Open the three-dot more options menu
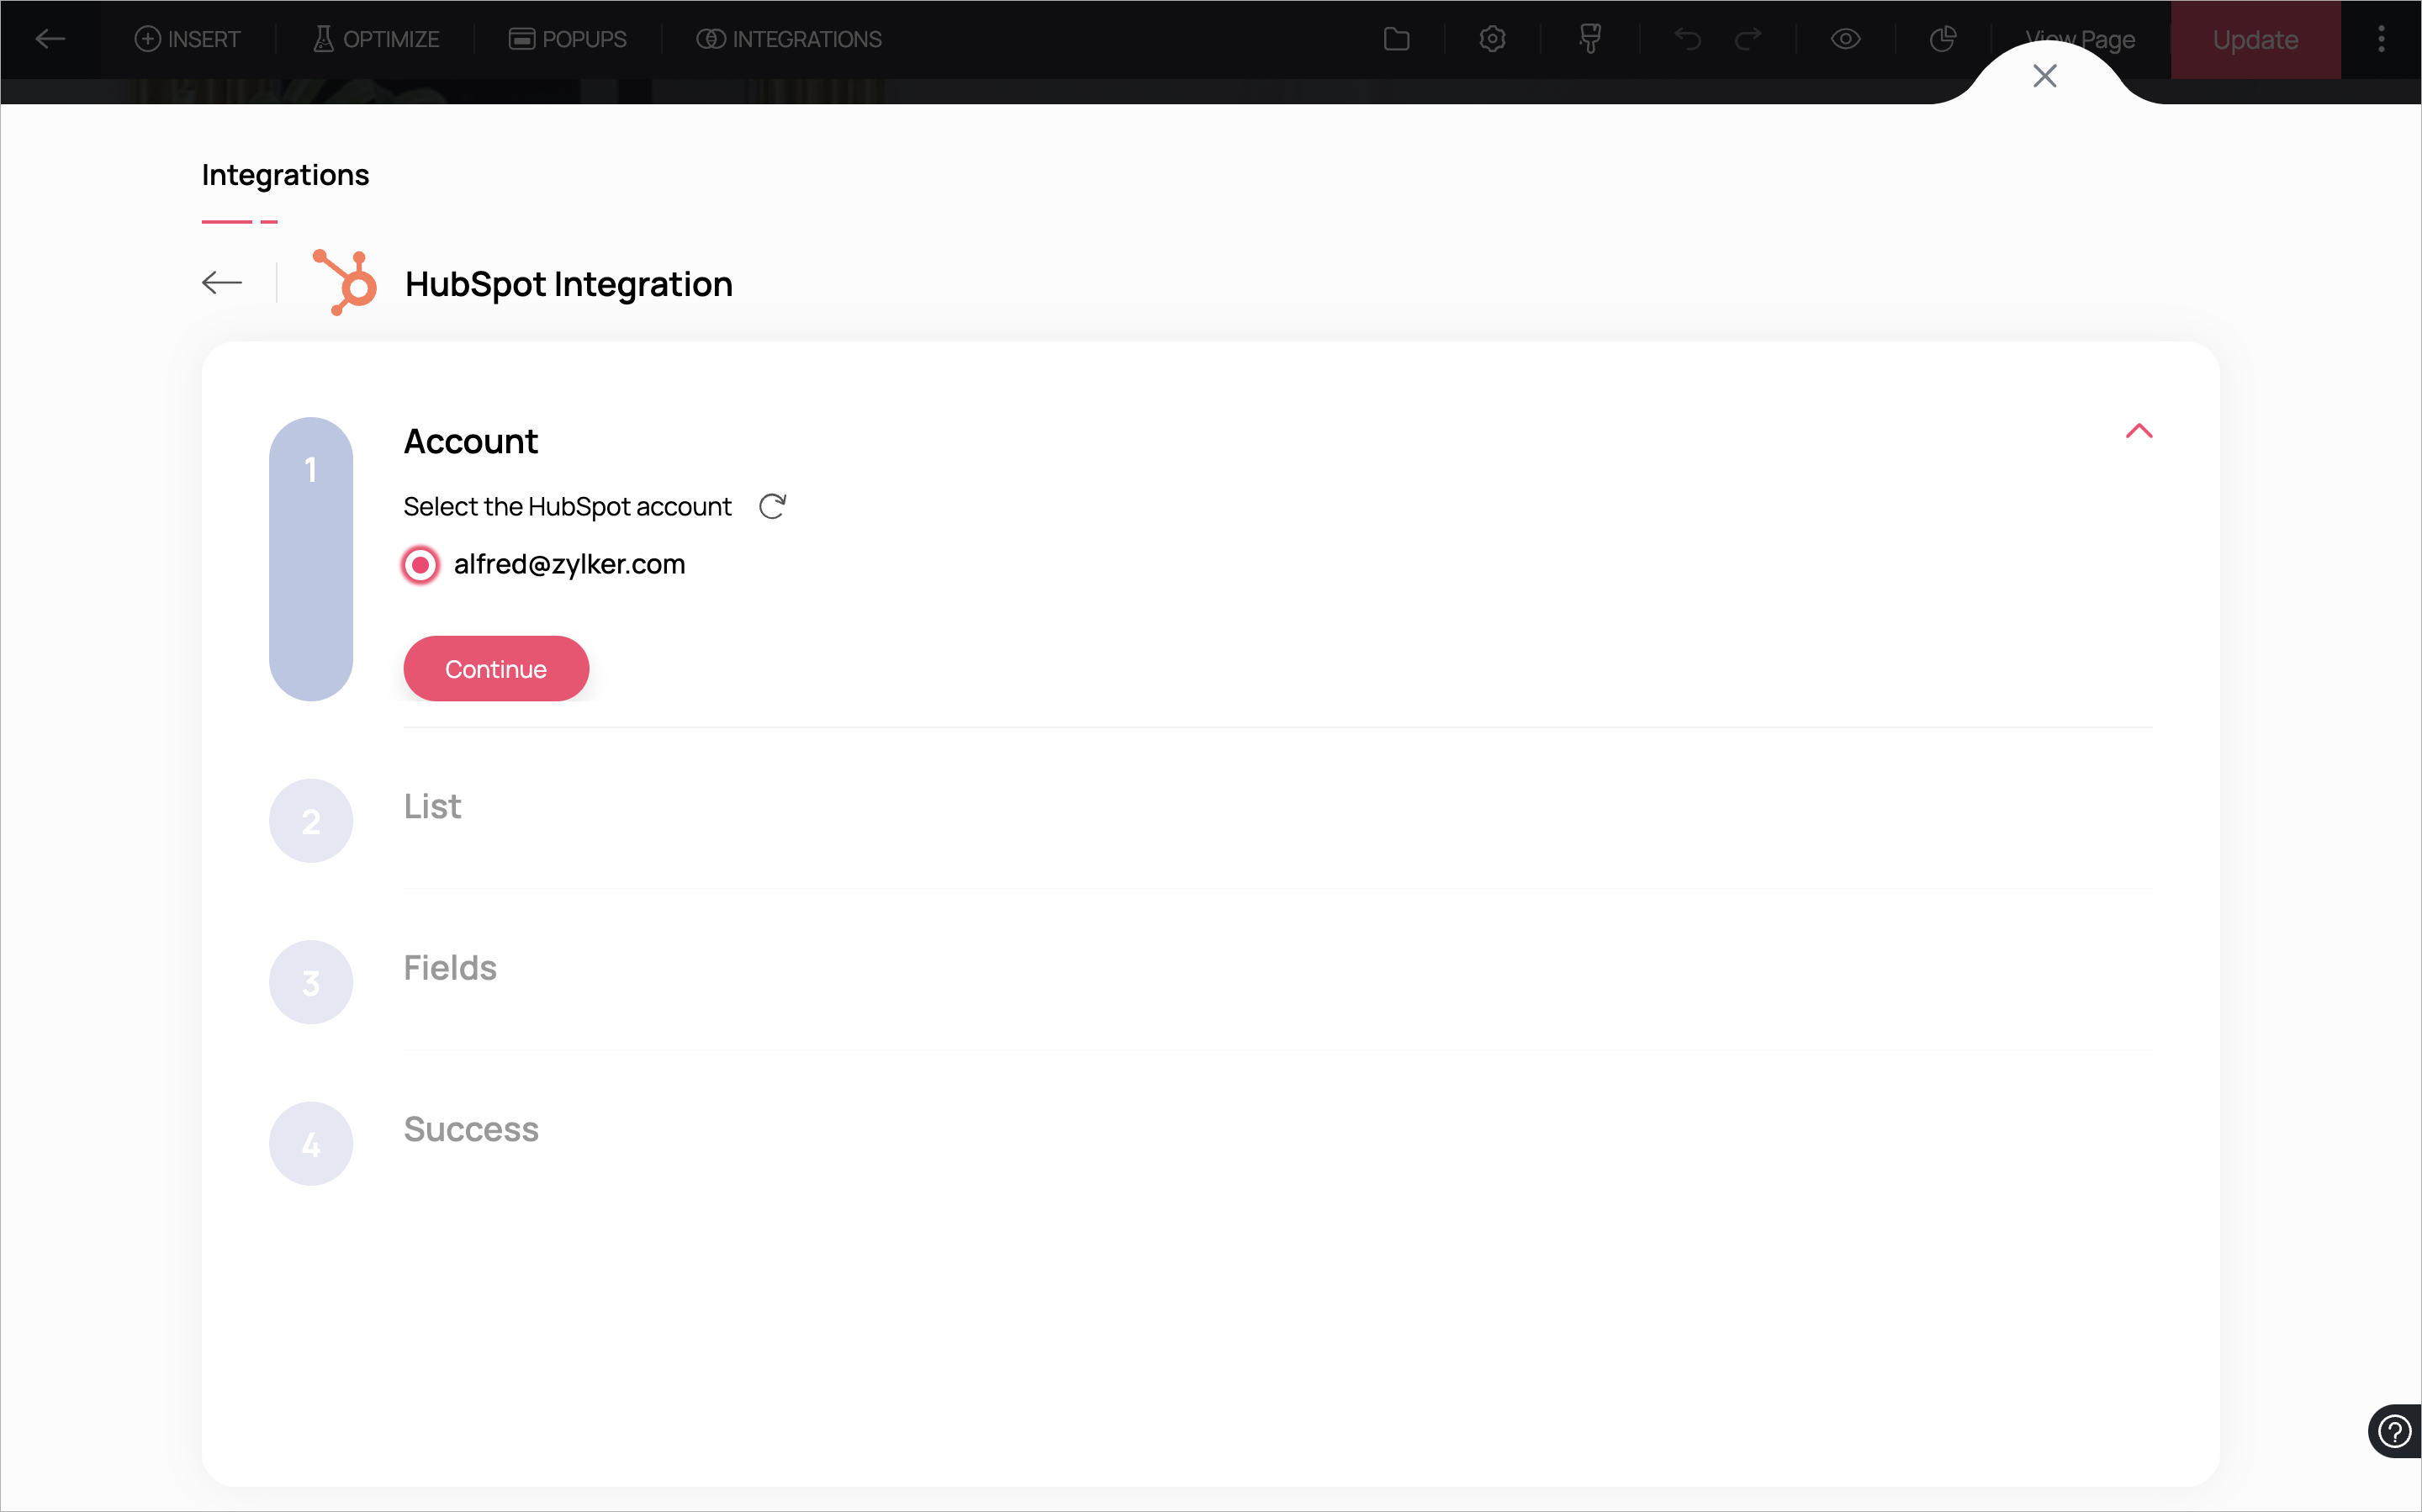This screenshot has height=1512, width=2422. pos(2381,39)
